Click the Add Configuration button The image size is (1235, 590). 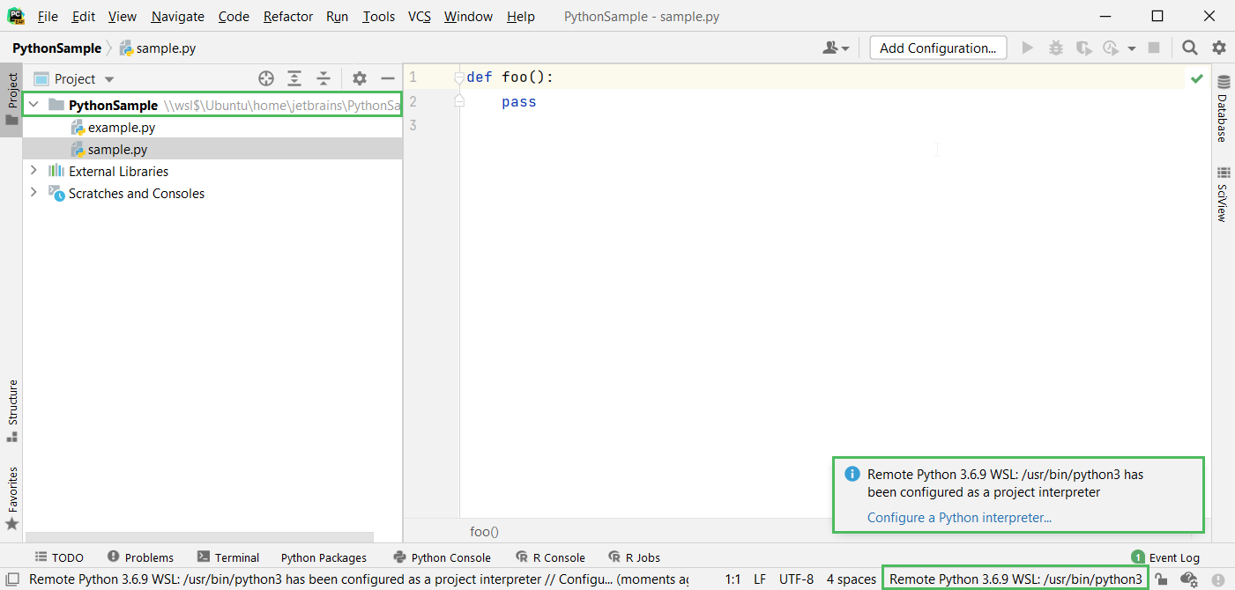coord(937,48)
